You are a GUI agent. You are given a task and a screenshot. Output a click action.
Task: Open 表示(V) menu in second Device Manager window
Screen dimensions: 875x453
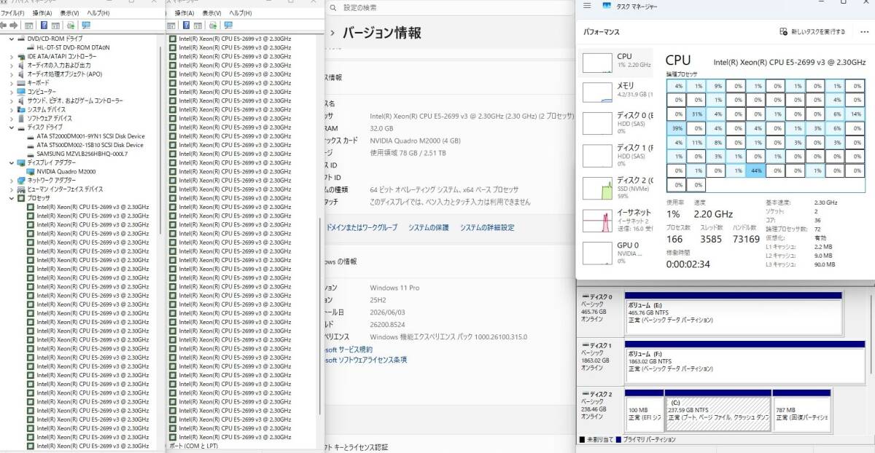tap(211, 13)
